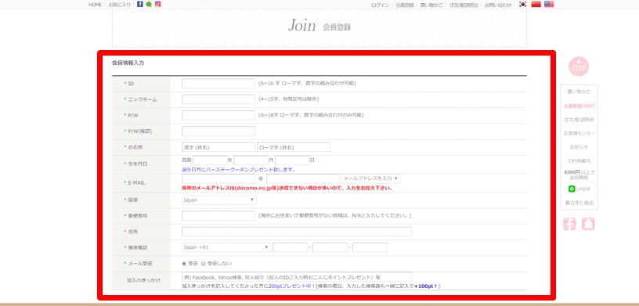Focus the ニックネーム input field
The image size is (639, 306).
coord(218,99)
